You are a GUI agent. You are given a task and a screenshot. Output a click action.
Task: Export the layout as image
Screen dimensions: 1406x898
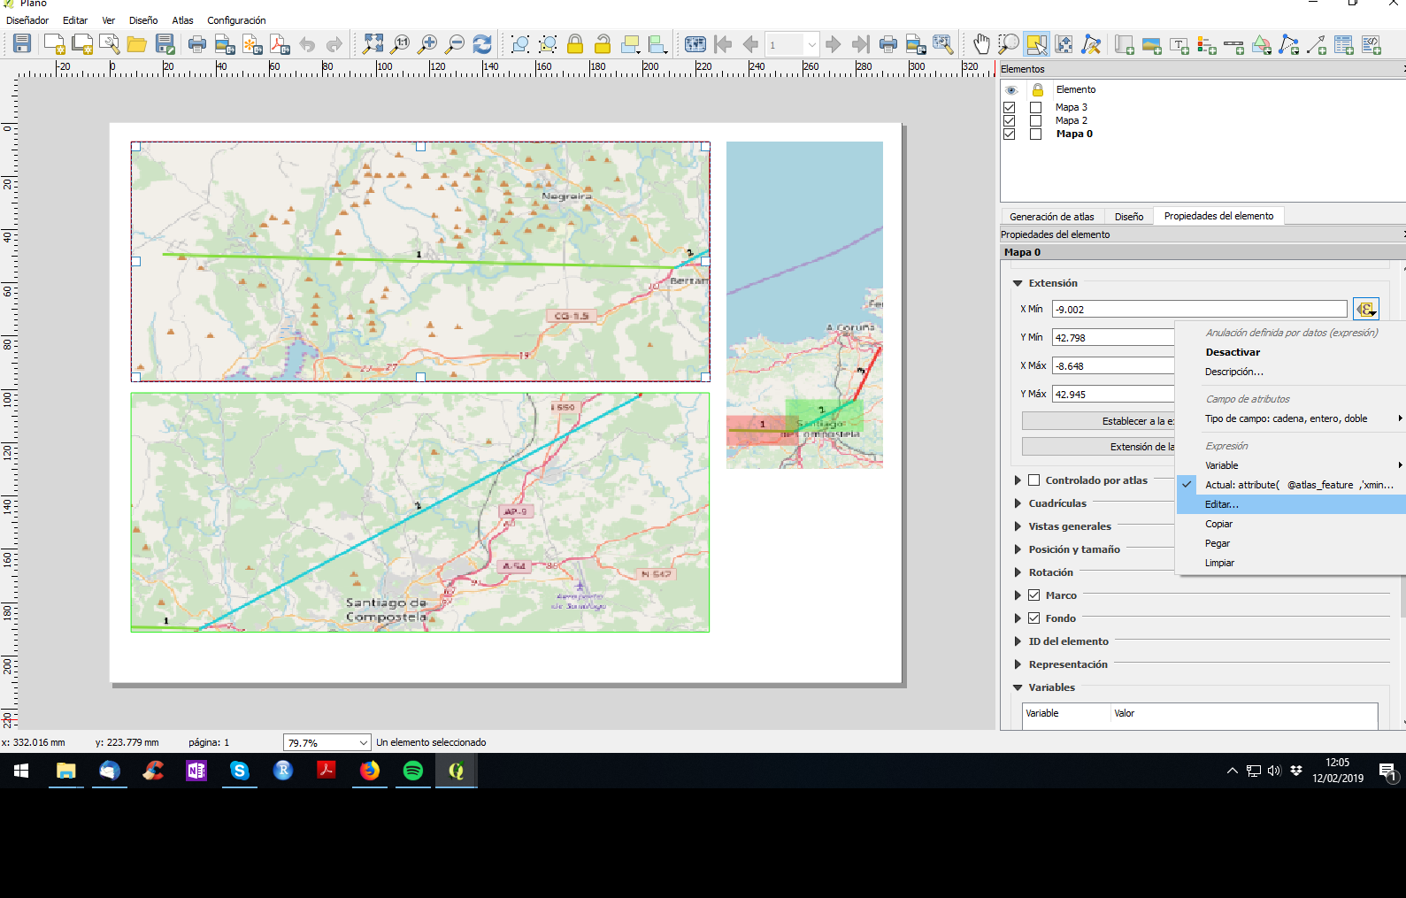[x=225, y=44]
